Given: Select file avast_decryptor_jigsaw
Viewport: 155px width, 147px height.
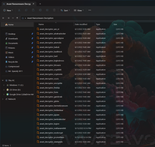Looking at the screenshot, I should coord(50,115).
